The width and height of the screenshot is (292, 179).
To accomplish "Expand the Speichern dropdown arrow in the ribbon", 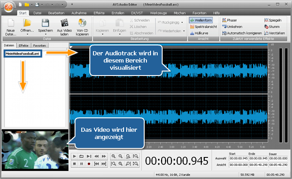I will (45, 34).
